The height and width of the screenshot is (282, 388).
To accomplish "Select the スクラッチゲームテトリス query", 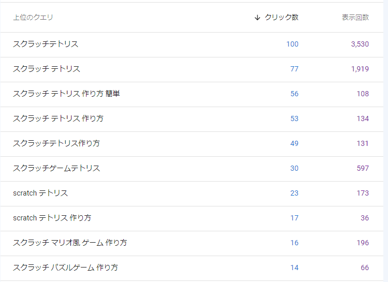I will (56, 169).
